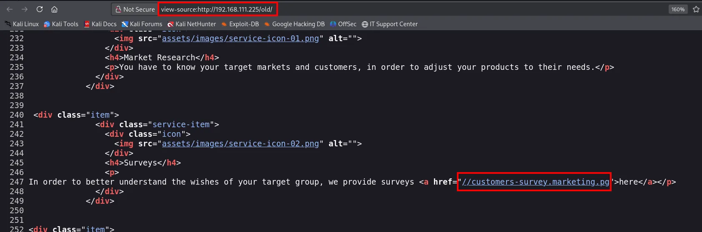Image resolution: width=702 pixels, height=232 pixels.
Task: Open the Kali Docs bookmark
Action: [x=100, y=24]
